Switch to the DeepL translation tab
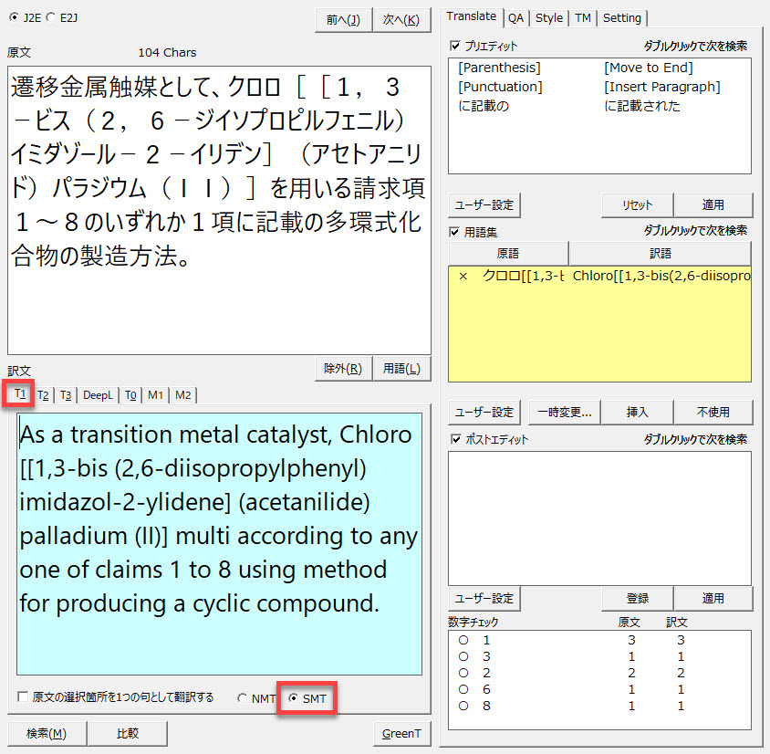 click(99, 394)
